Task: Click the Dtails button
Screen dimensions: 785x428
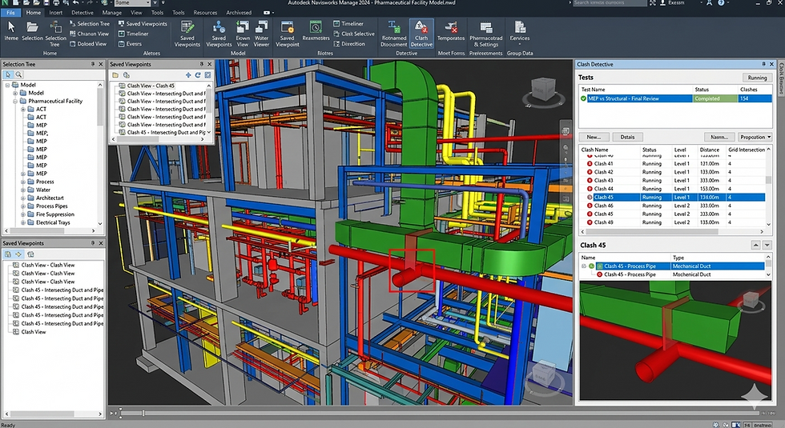Action: coord(627,137)
